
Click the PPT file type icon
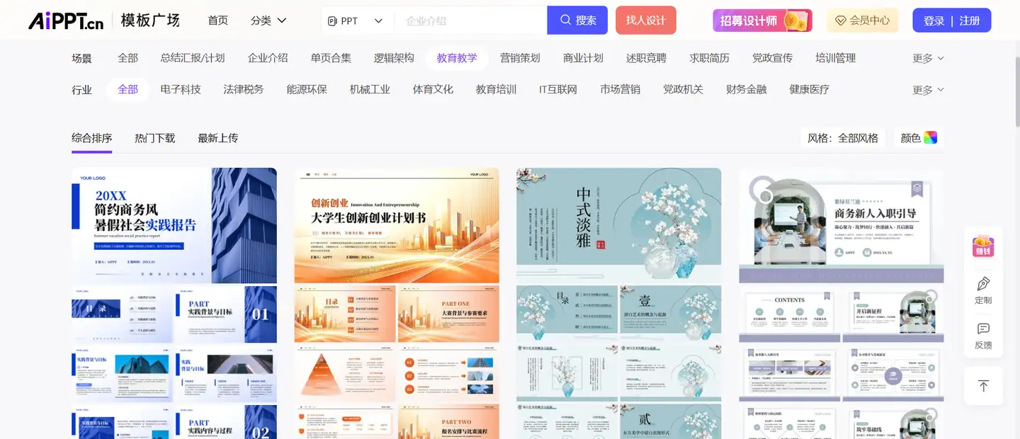coord(332,21)
